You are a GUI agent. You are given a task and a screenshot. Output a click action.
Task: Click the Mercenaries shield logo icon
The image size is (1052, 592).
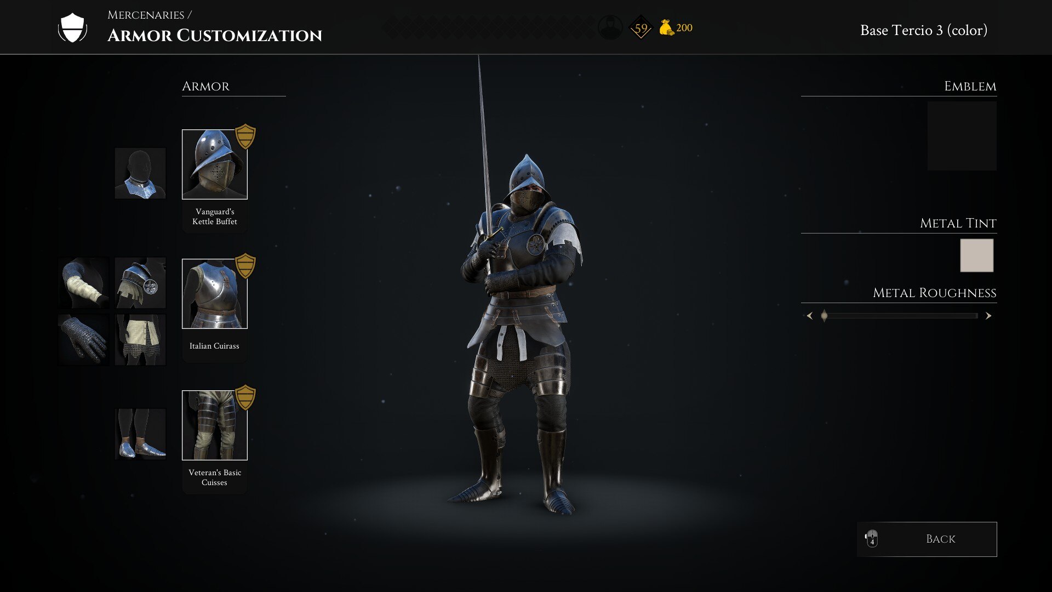tap(72, 28)
